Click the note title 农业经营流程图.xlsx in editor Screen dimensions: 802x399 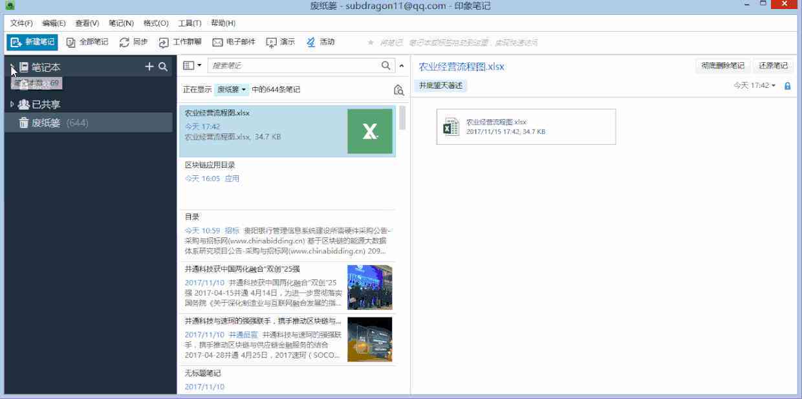click(461, 66)
